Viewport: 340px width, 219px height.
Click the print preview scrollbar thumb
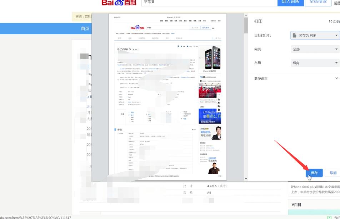[x=246, y=25]
